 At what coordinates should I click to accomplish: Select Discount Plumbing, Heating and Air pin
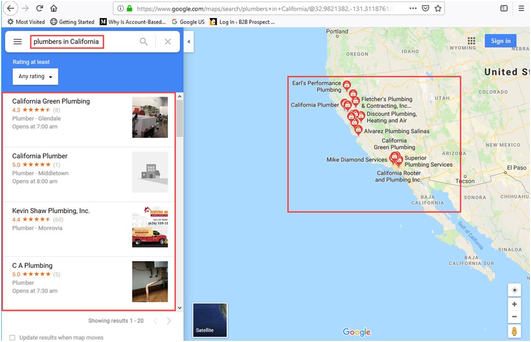(361, 117)
